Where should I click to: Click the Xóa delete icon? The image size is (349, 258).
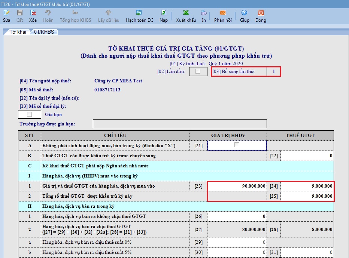tap(33, 13)
